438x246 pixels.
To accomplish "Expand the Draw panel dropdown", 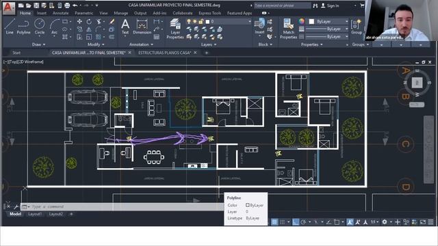I will (38, 44).
